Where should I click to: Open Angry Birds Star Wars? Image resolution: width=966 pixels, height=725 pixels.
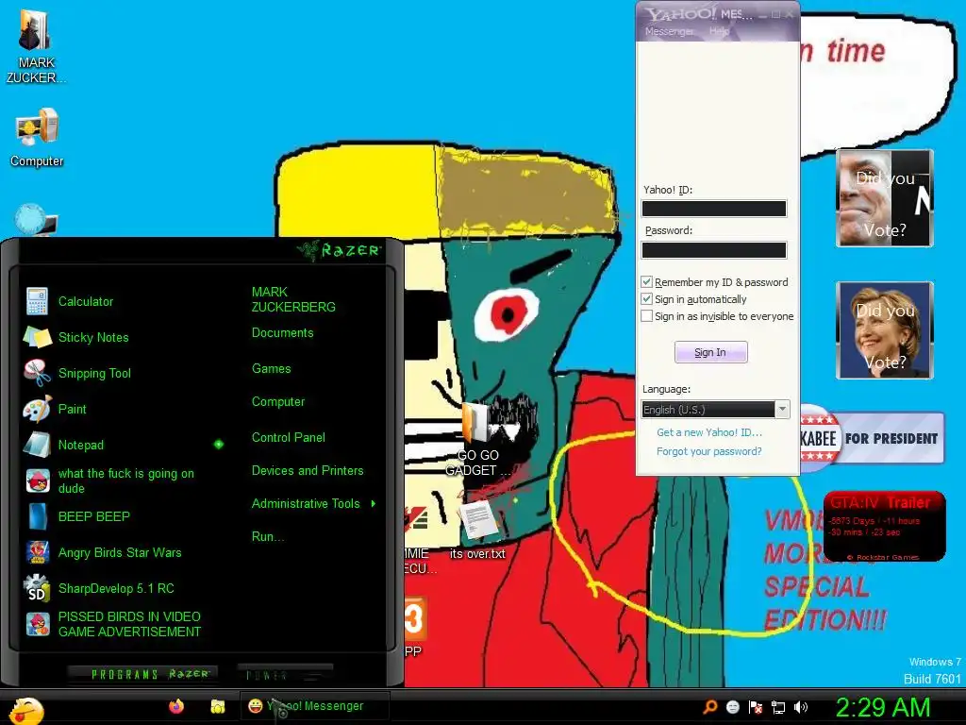point(103,552)
